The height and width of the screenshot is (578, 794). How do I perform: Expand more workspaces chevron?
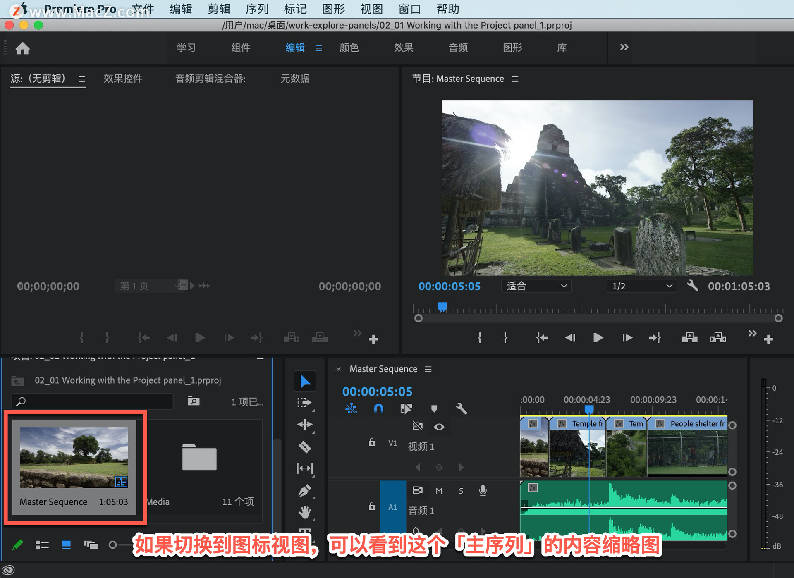pos(624,48)
